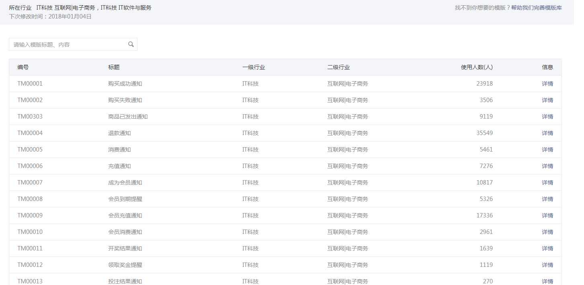Open 详情 for TM00002 购买失败通知
Screen dimensions: 584x285
tap(547, 100)
